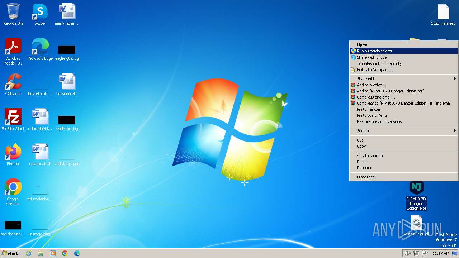Viewport: 459px width, 258px height.
Task: Click the Show desktop button
Action: [x=455, y=253]
